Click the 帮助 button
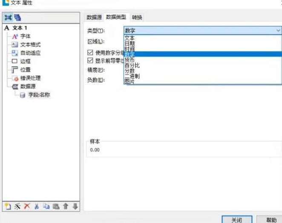 click(x=271, y=219)
